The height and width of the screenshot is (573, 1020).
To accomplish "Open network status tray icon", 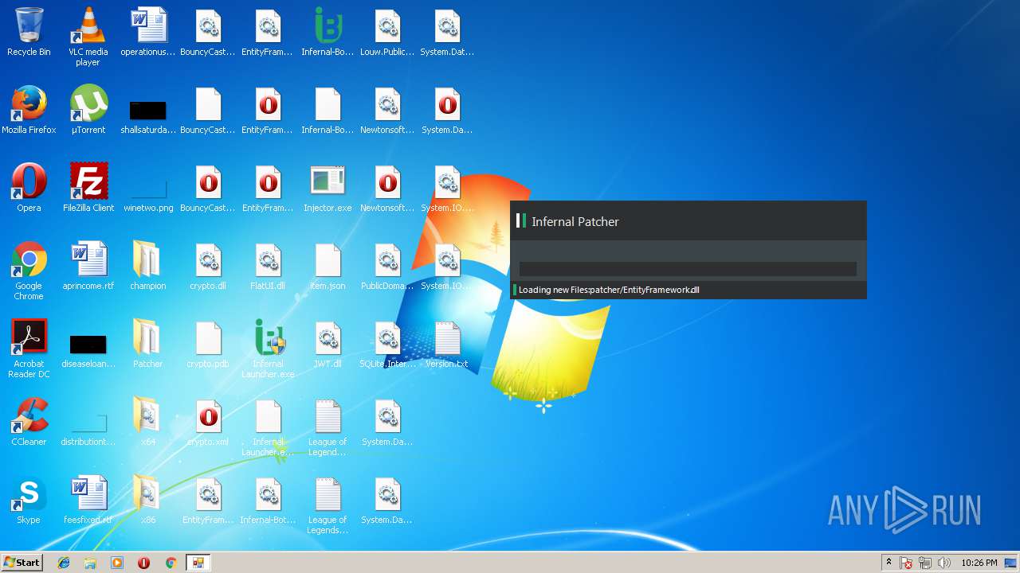I will [x=925, y=563].
